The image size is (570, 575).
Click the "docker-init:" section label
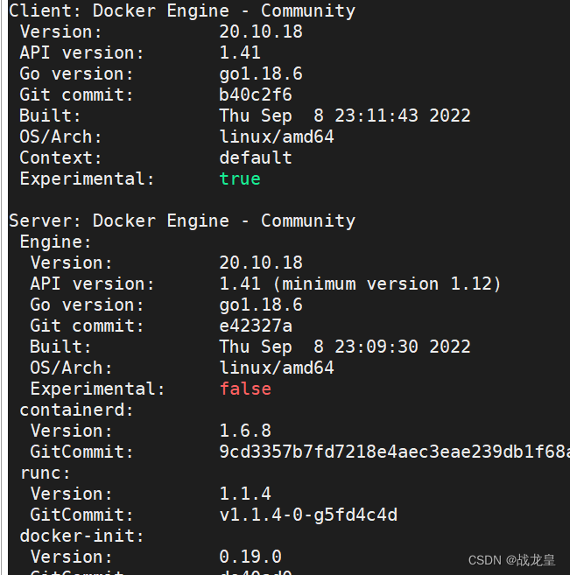coord(81,536)
